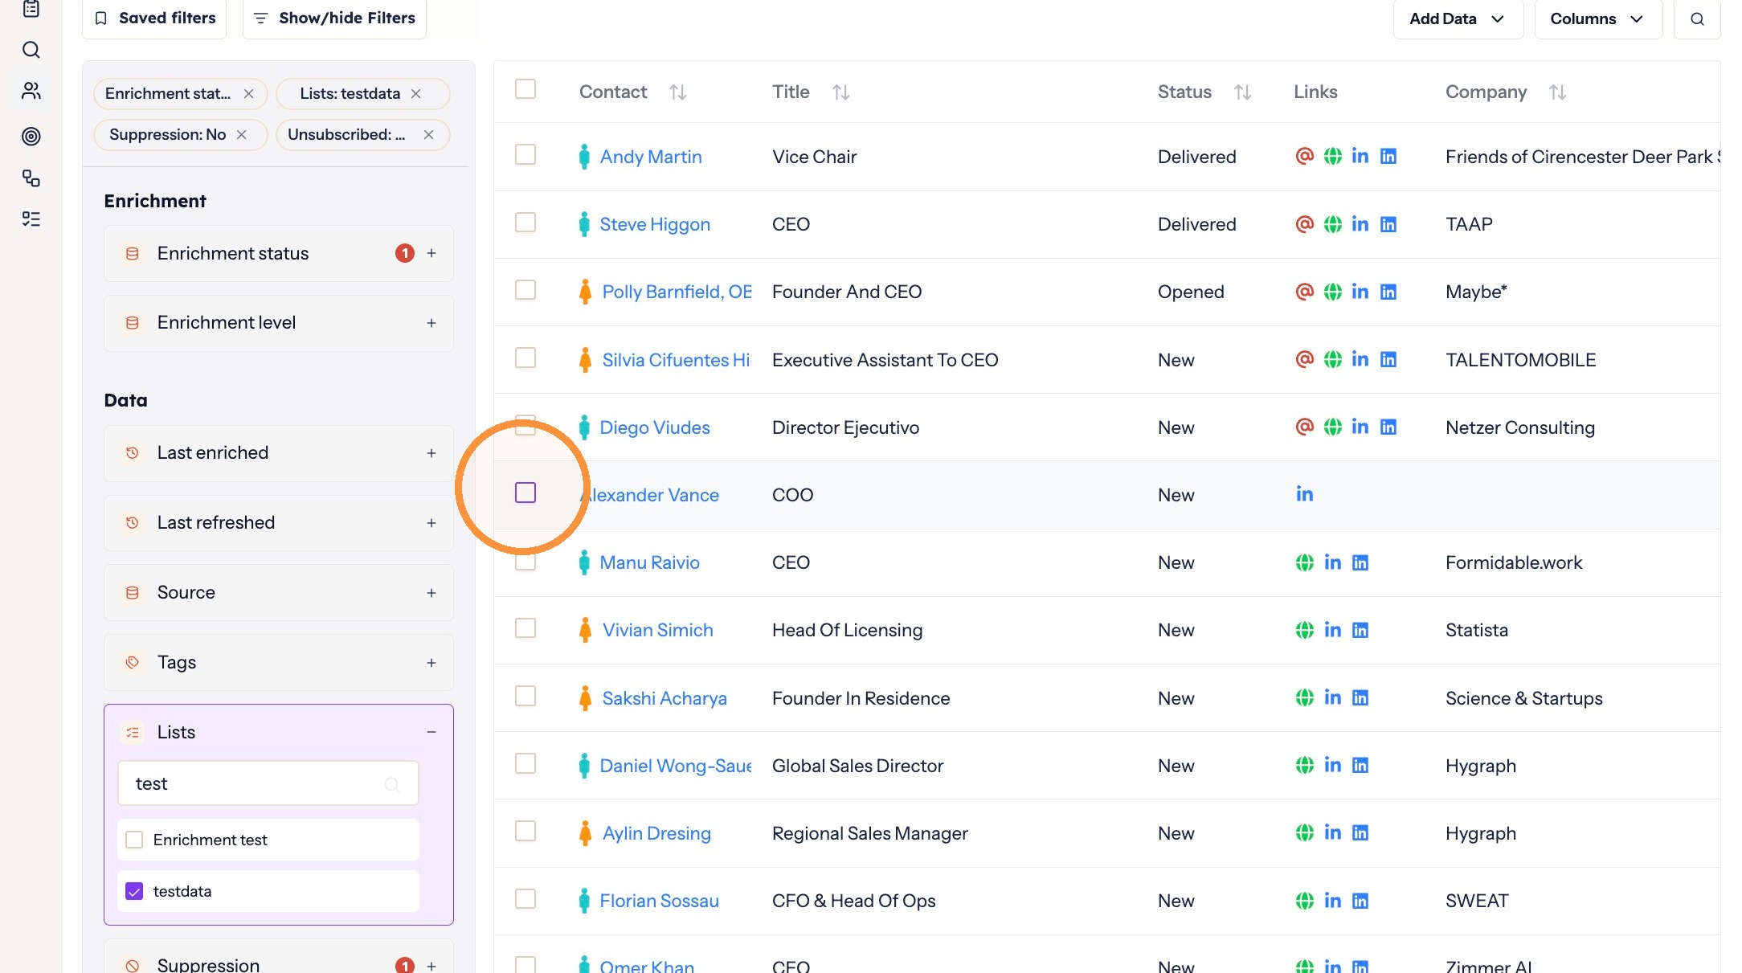Sort table by Company column arrows
Viewport: 1742px width, 973px height.
tap(1558, 92)
